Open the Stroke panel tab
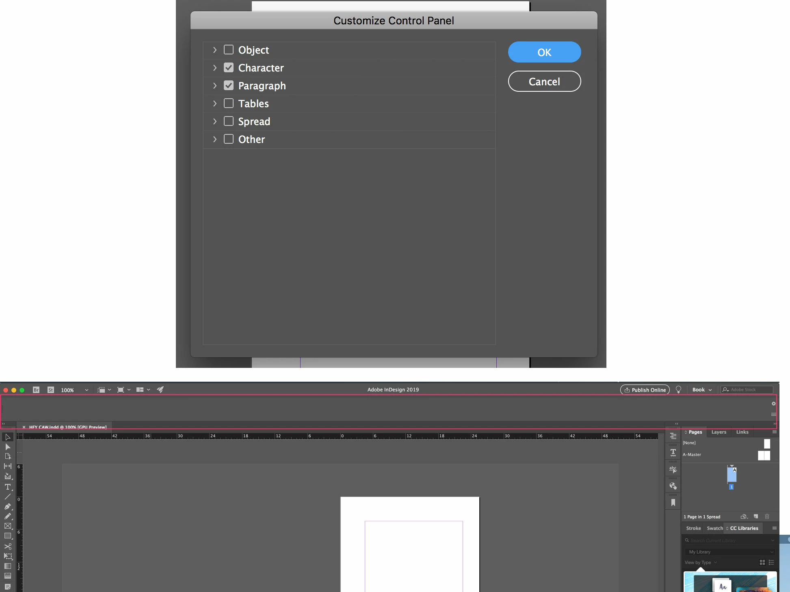Image resolution: width=790 pixels, height=592 pixels. [x=693, y=528]
